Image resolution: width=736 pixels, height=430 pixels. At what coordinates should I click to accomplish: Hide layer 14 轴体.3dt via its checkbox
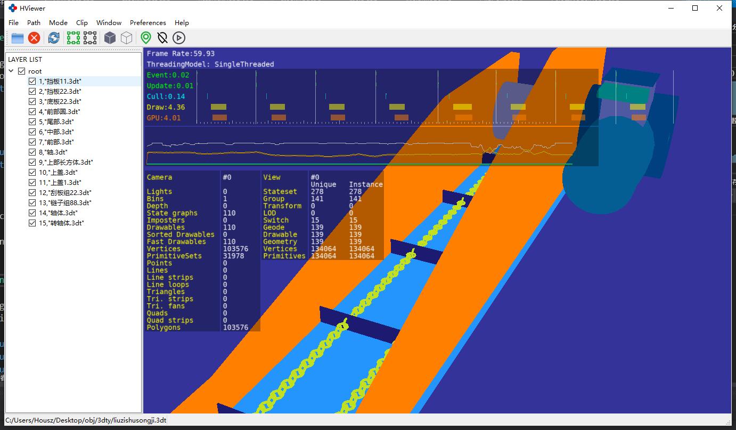point(32,213)
